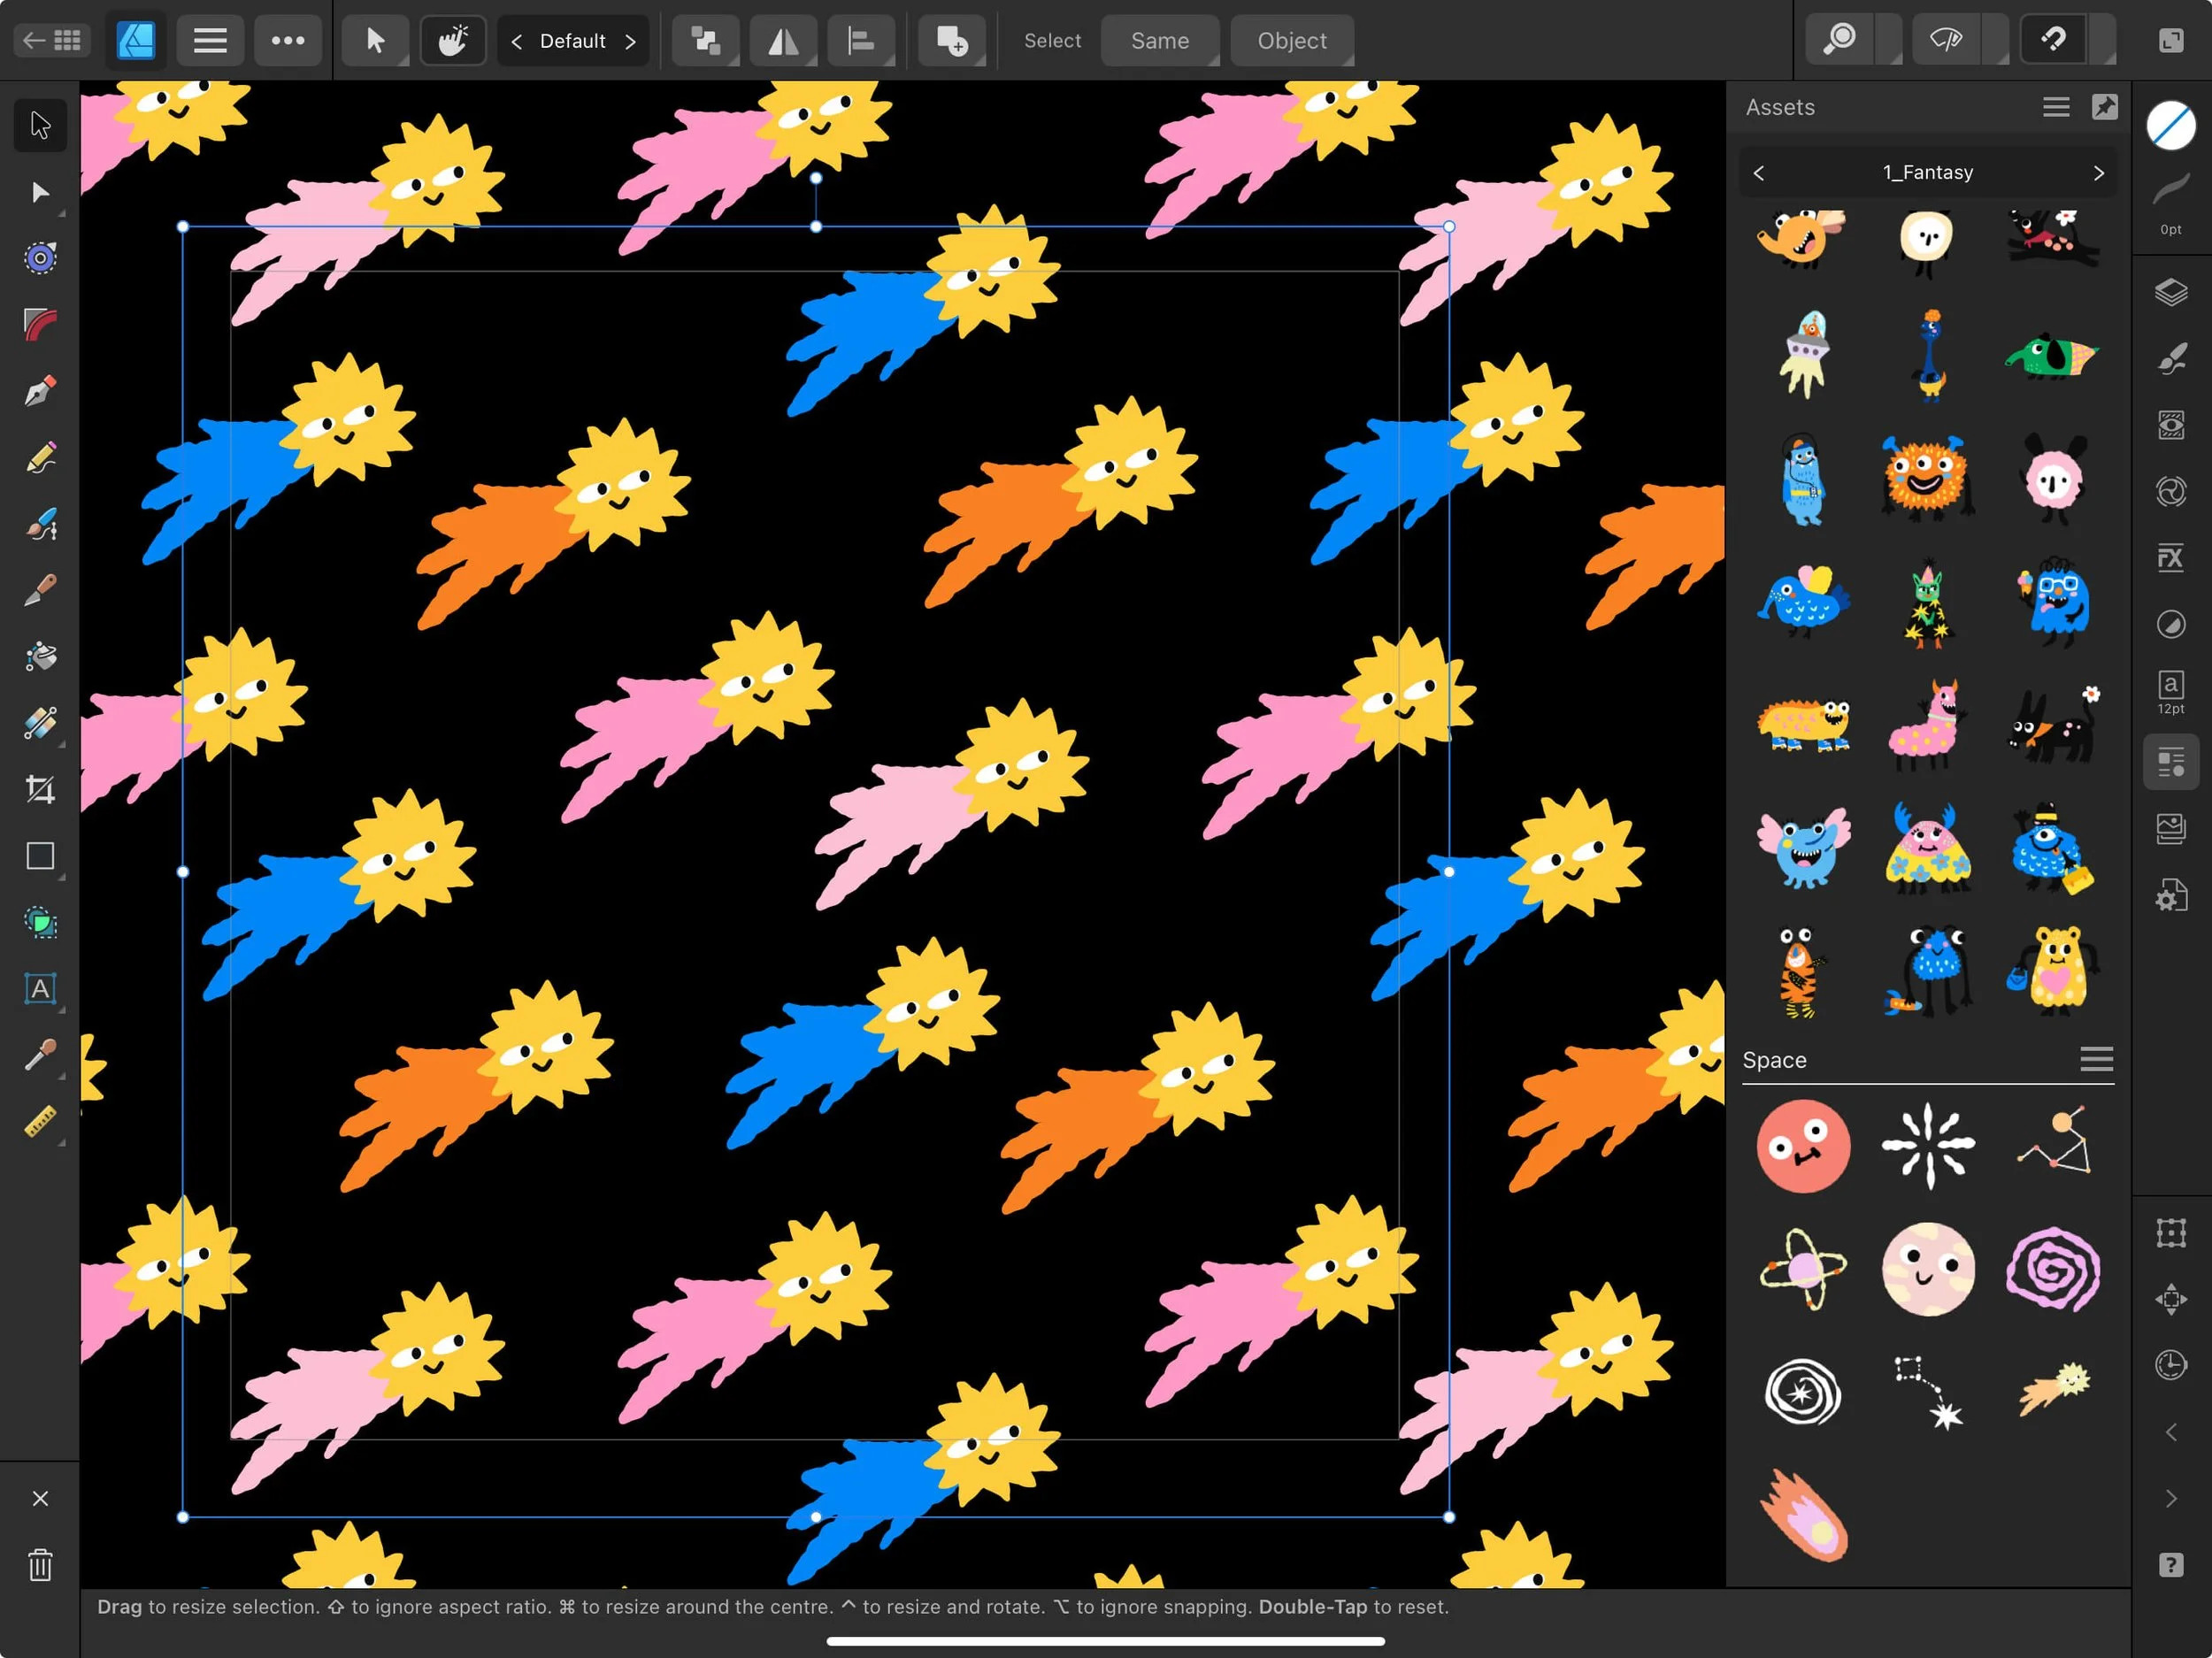The width and height of the screenshot is (2212, 1658).
Task: Open the Assets panel hamburger menu
Action: 2055,107
